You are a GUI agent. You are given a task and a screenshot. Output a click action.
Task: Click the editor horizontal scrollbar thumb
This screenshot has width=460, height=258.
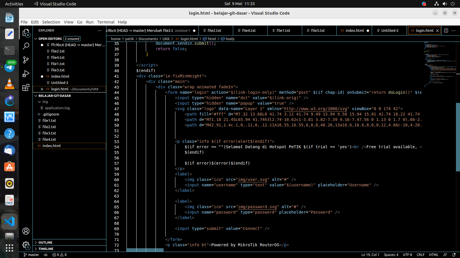[x=145, y=250]
